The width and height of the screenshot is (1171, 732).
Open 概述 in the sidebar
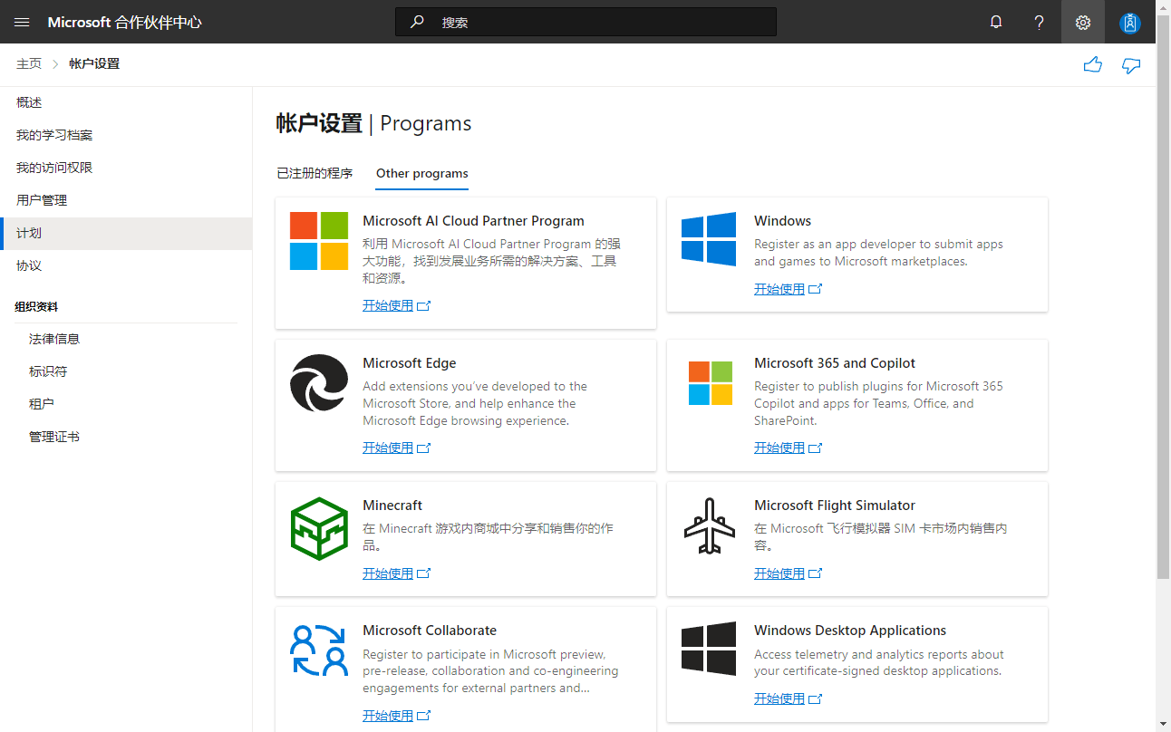point(126,102)
